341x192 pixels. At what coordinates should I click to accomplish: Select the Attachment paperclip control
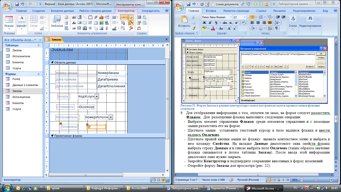coord(107,28)
